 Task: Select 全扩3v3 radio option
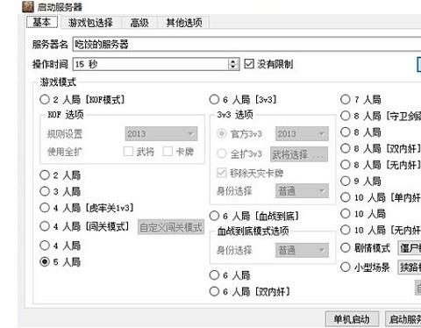(221, 153)
